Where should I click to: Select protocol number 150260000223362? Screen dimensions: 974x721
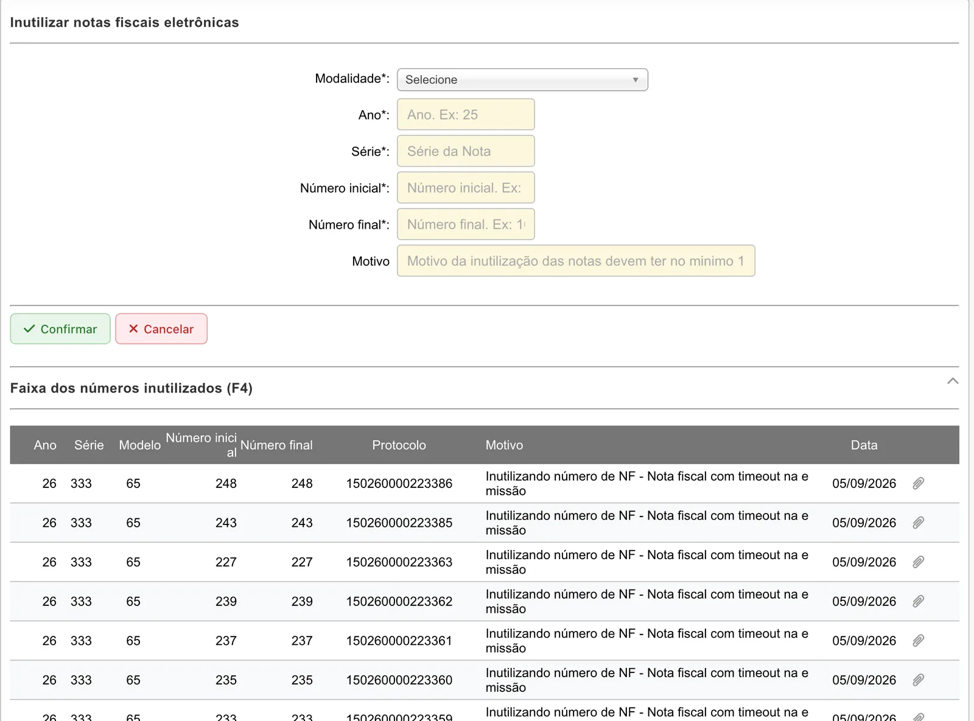tap(399, 602)
